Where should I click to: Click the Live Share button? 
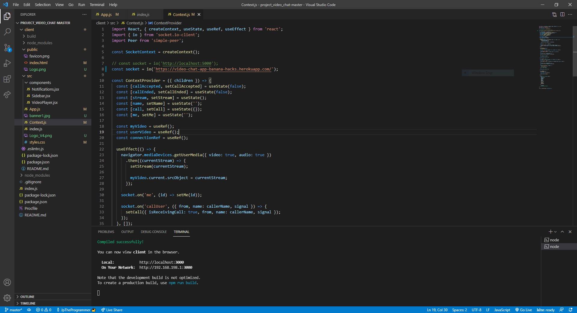pyautogui.click(x=112, y=310)
